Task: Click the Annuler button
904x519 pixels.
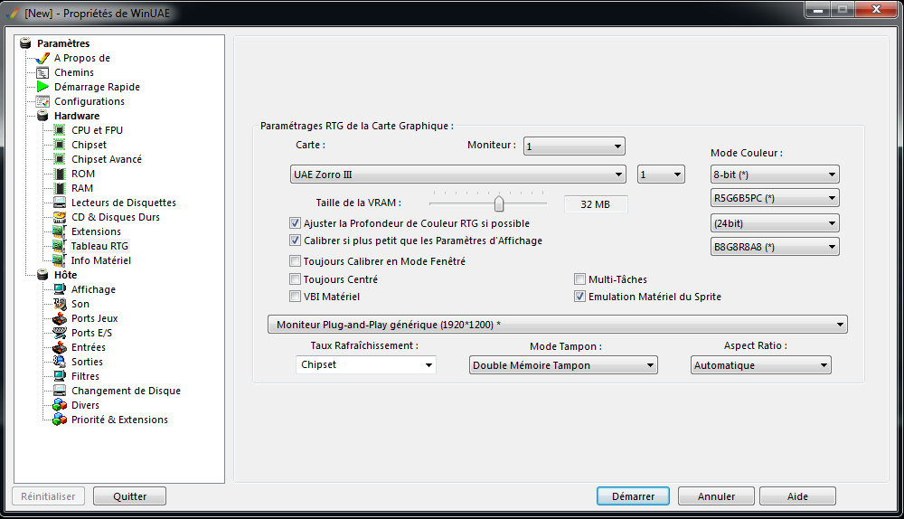Action: pos(716,495)
